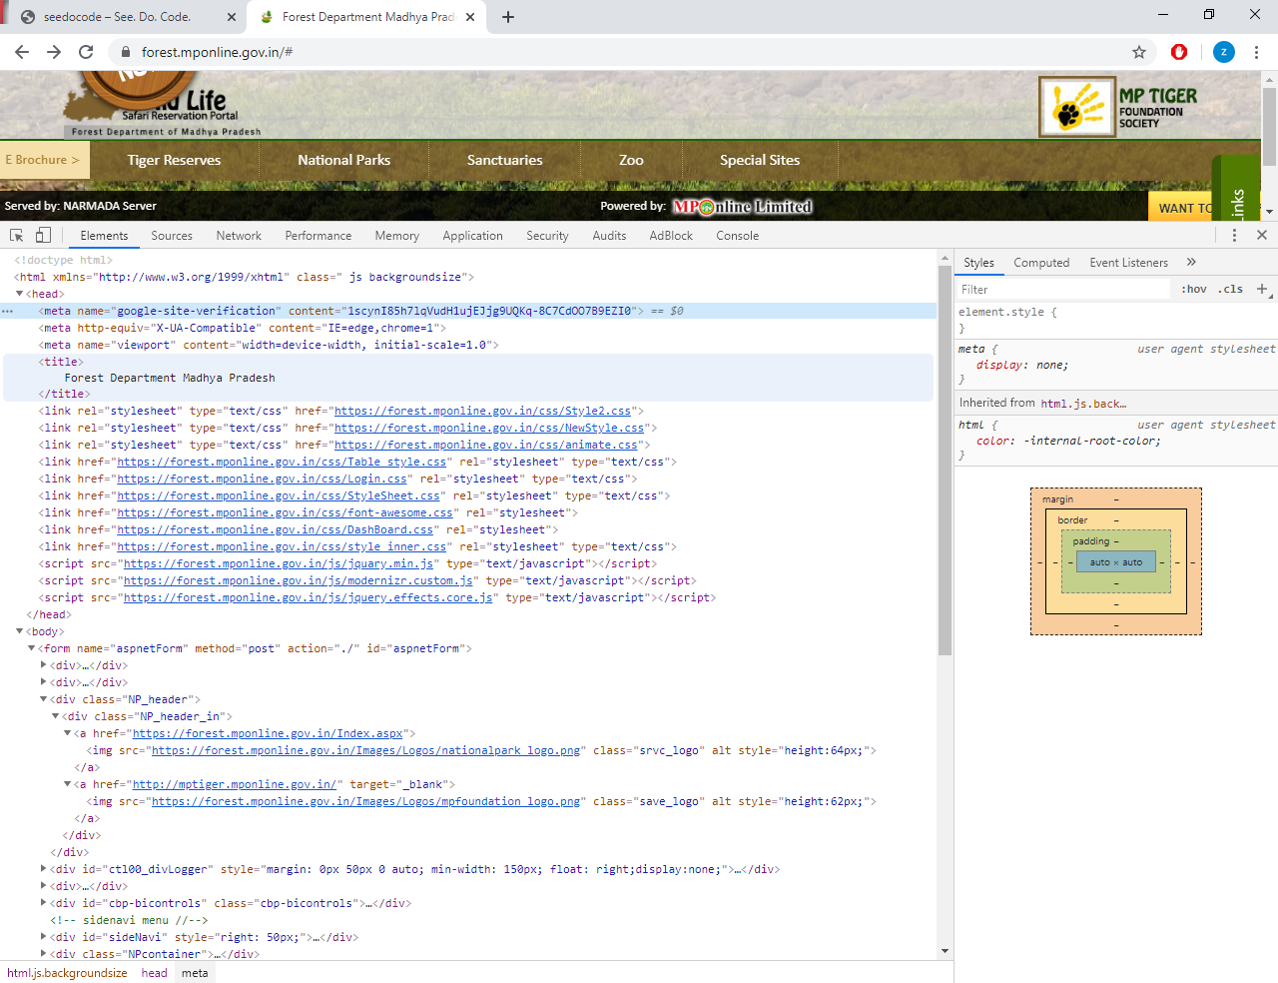The width and height of the screenshot is (1278, 983).
Task: Show more Styles pane tabs chevron
Action: 1191,263
